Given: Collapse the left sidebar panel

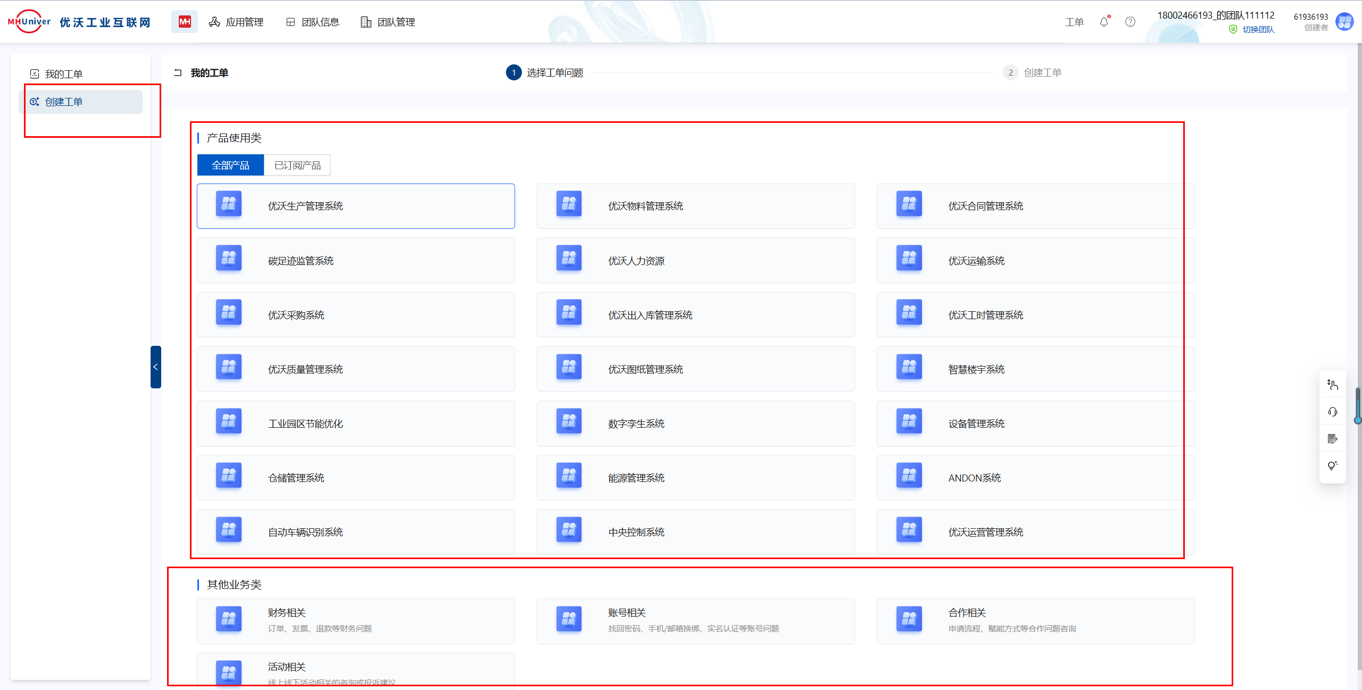Looking at the screenshot, I should (x=155, y=367).
